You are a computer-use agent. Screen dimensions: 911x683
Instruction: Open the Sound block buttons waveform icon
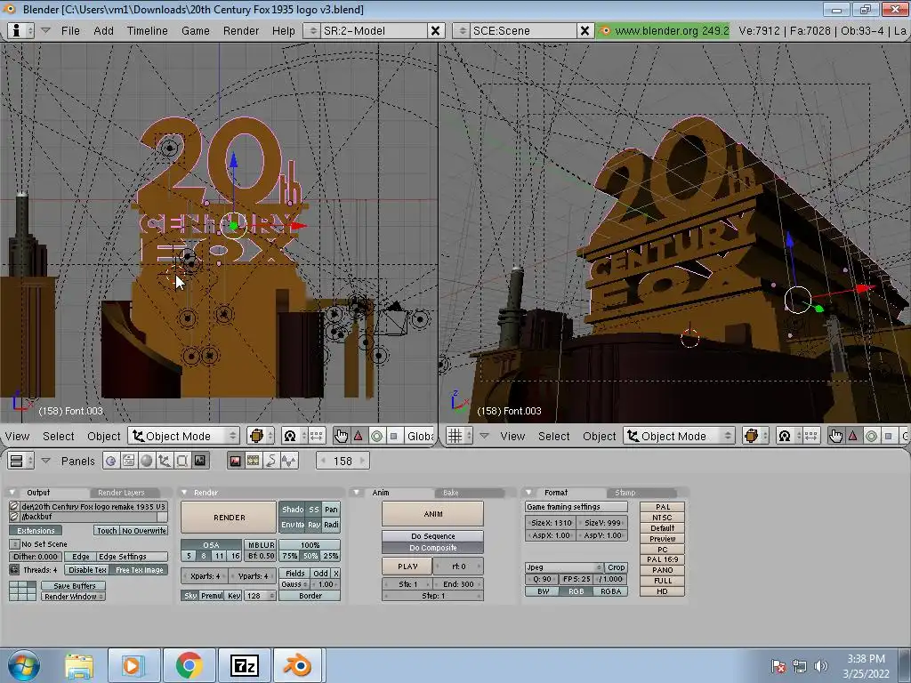tap(289, 462)
